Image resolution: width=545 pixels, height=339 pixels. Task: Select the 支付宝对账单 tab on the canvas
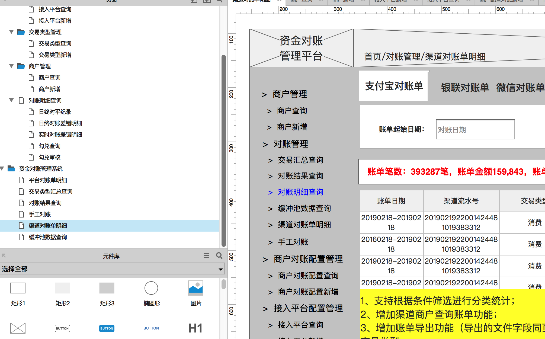394,86
